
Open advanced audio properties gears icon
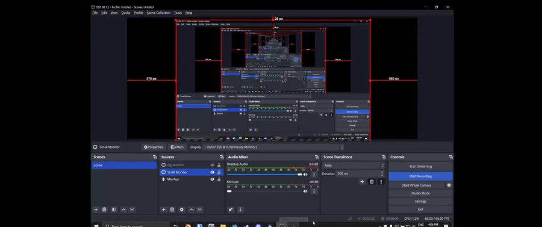(x=231, y=210)
